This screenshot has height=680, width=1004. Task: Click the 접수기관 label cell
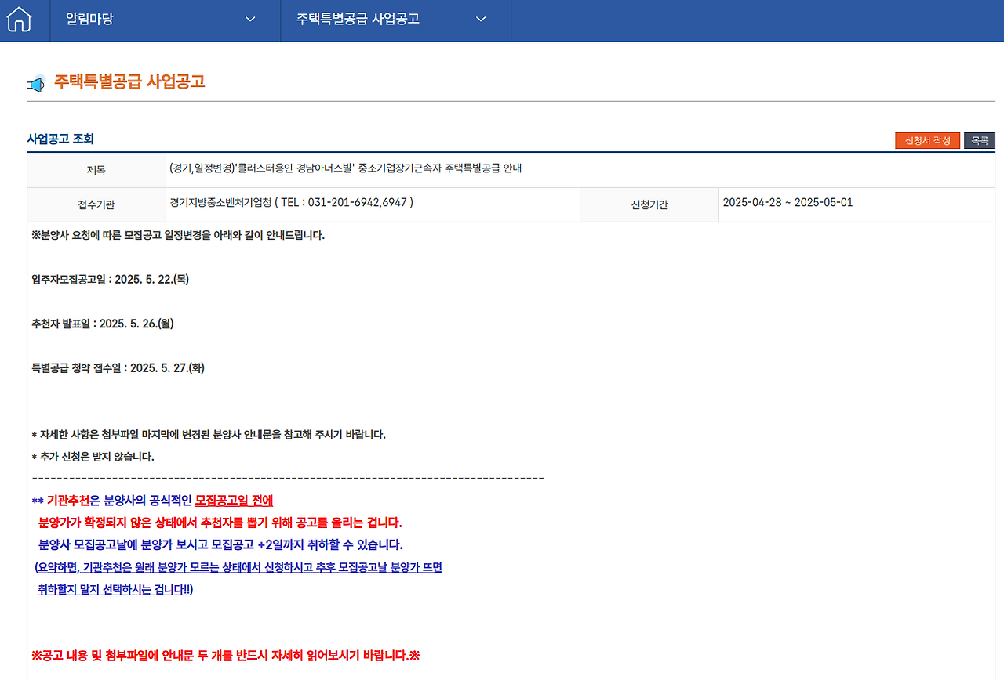[x=96, y=204]
